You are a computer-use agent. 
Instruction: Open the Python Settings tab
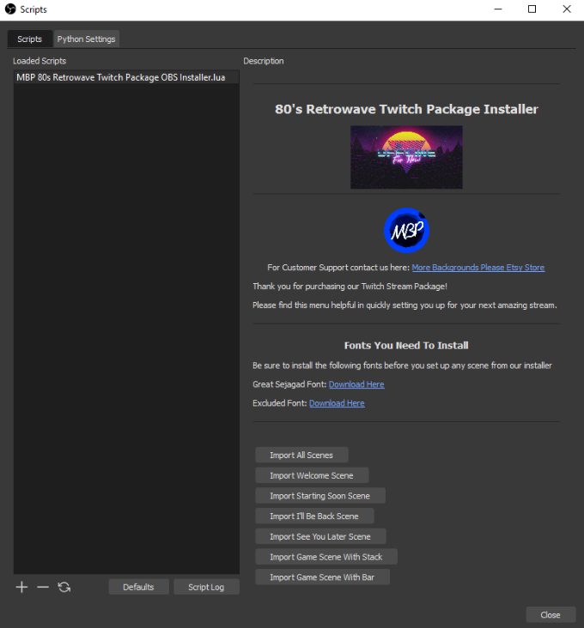[86, 39]
